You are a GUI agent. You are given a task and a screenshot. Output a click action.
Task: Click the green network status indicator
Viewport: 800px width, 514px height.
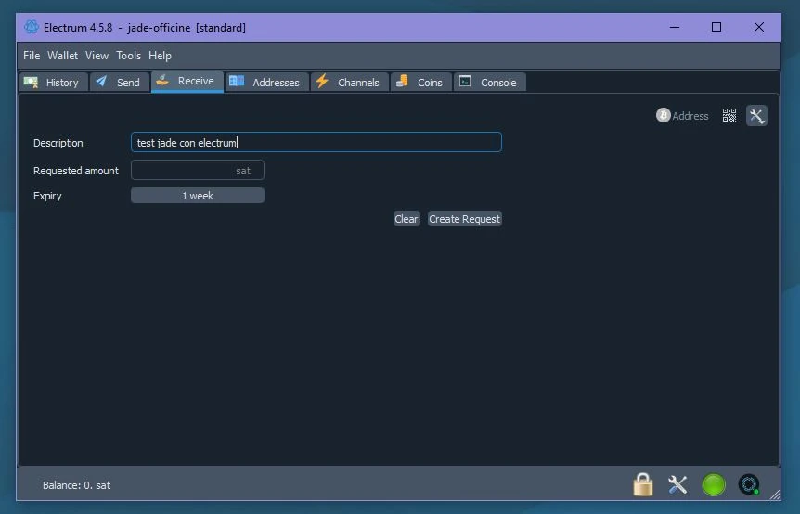pos(714,484)
